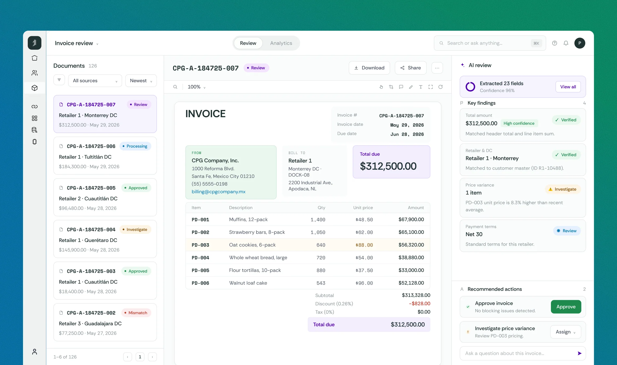The width and height of the screenshot is (617, 365).
Task: Switch to the Analytics tab
Action: click(281, 43)
